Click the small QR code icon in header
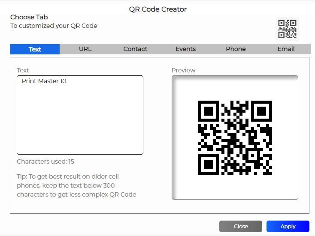The height and width of the screenshot is (236, 315). coord(287,29)
